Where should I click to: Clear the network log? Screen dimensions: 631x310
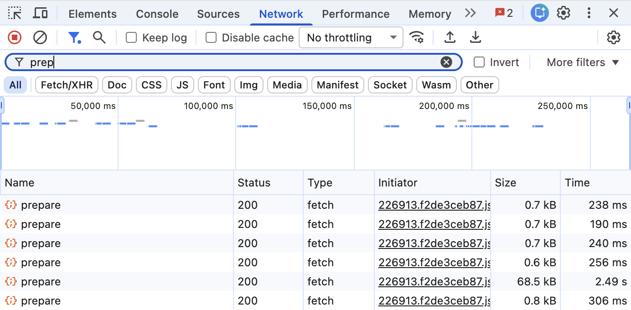point(40,37)
